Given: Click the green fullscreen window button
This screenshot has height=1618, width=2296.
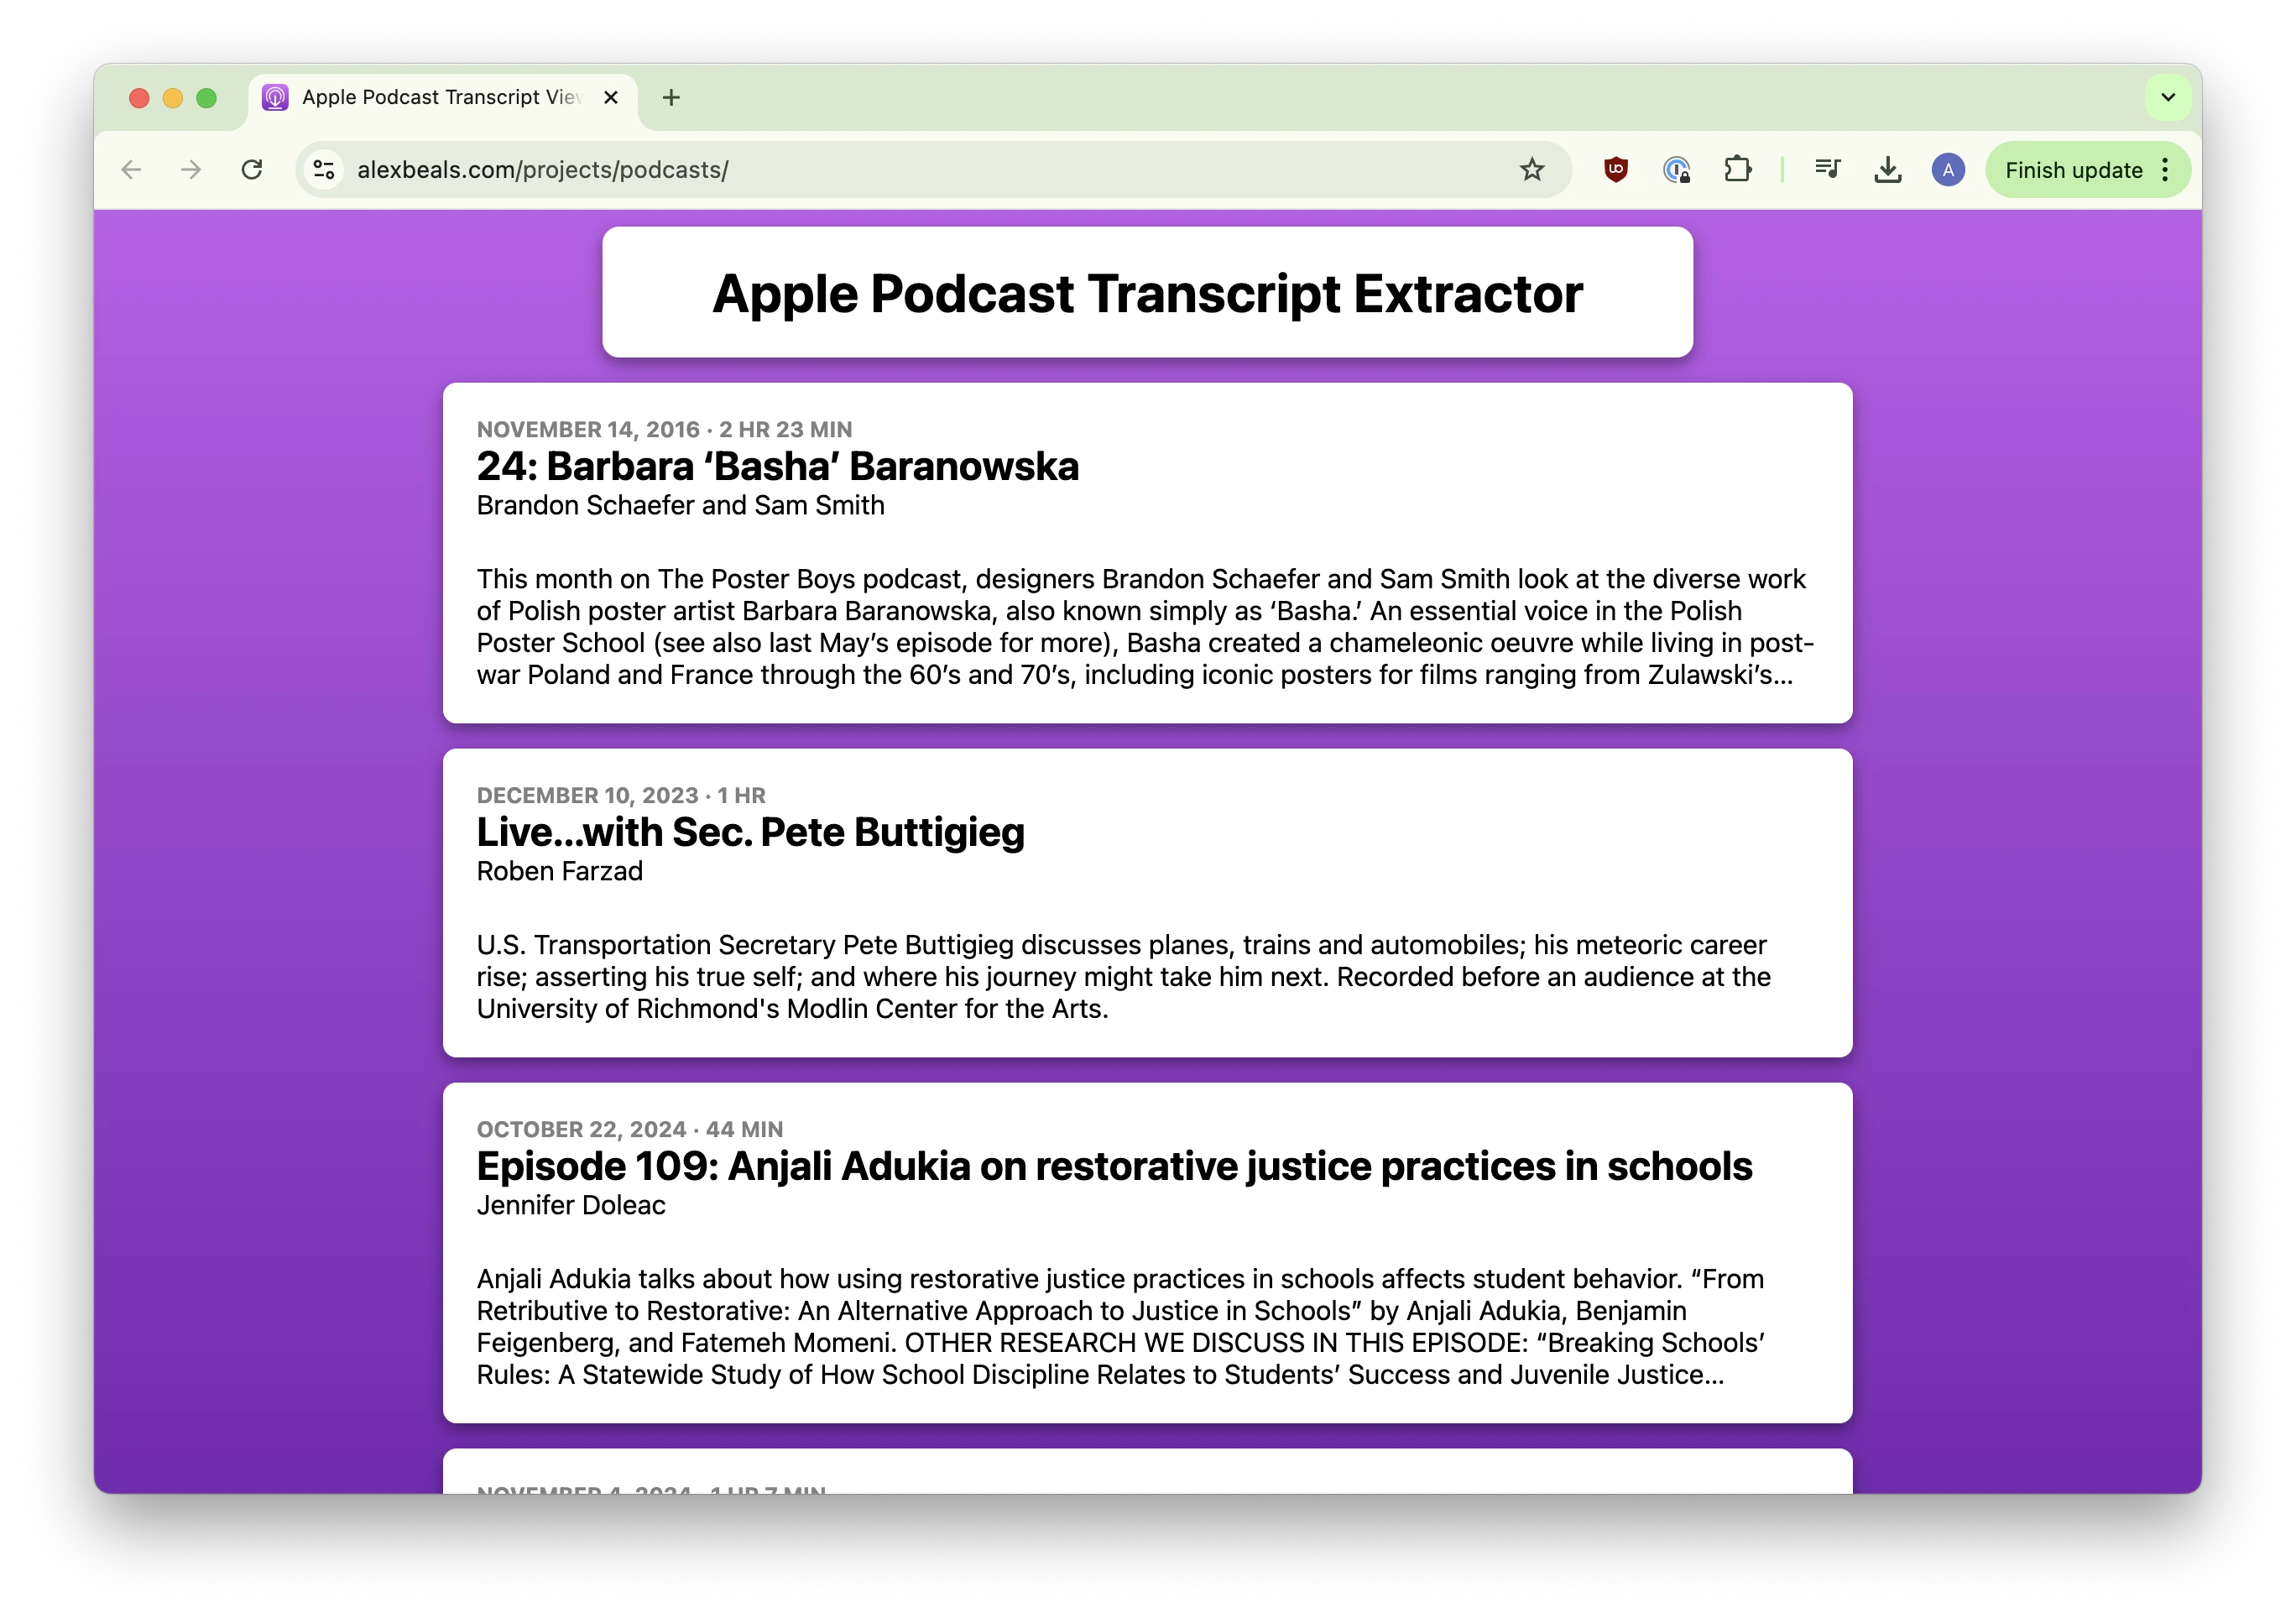Looking at the screenshot, I should (206, 97).
